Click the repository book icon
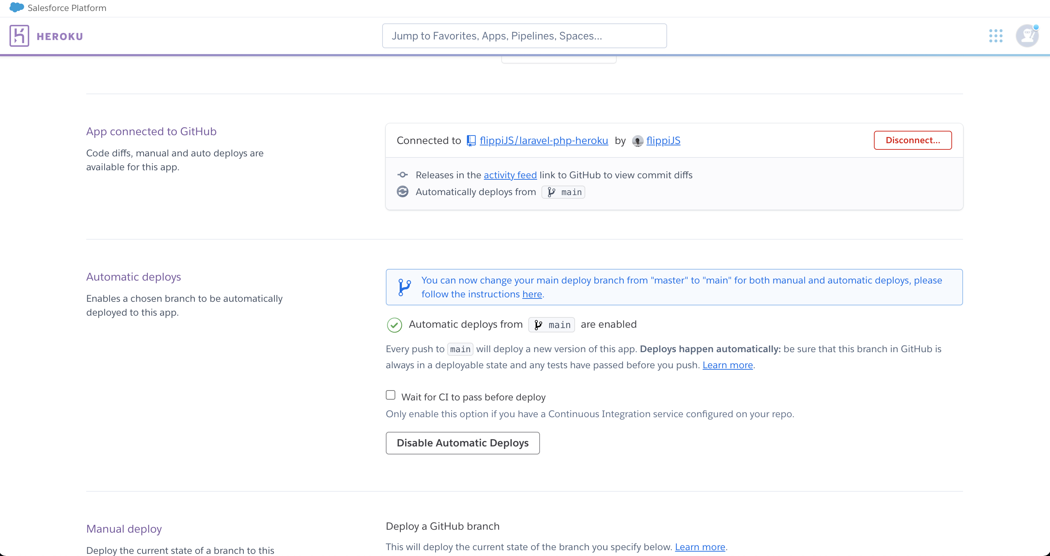This screenshot has height=556, width=1050. click(x=471, y=141)
